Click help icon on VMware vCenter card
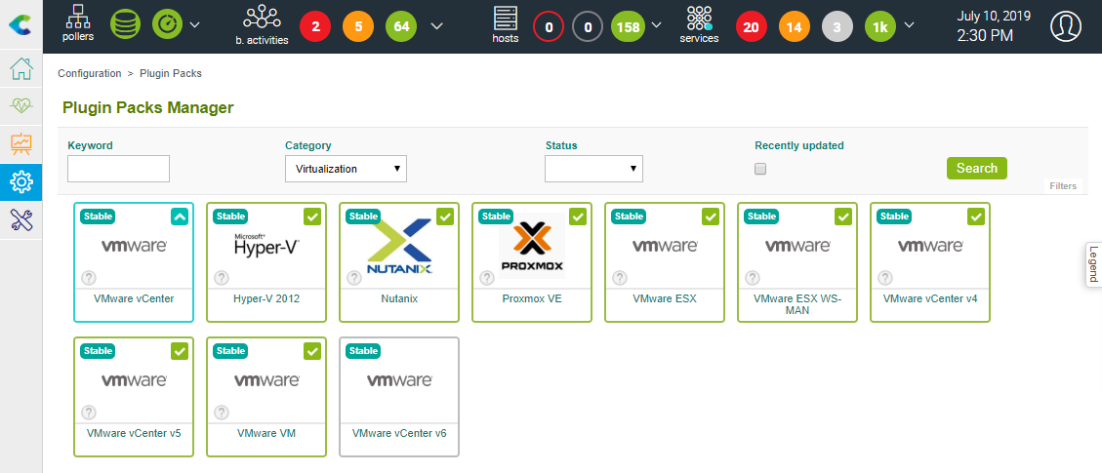The width and height of the screenshot is (1102, 473). 89,277
